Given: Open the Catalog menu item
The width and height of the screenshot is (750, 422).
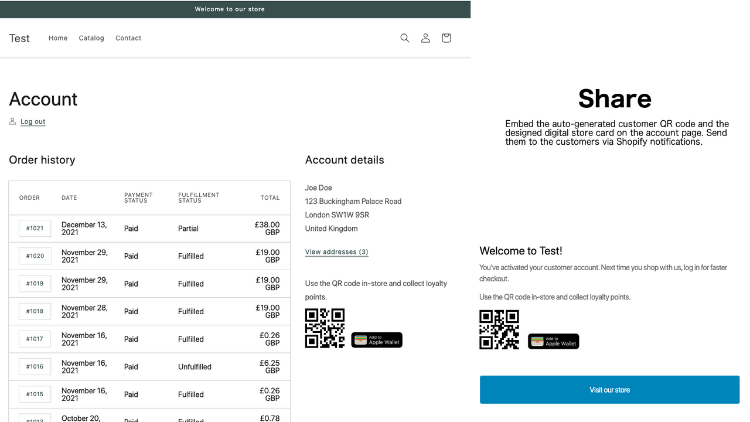Looking at the screenshot, I should point(91,38).
